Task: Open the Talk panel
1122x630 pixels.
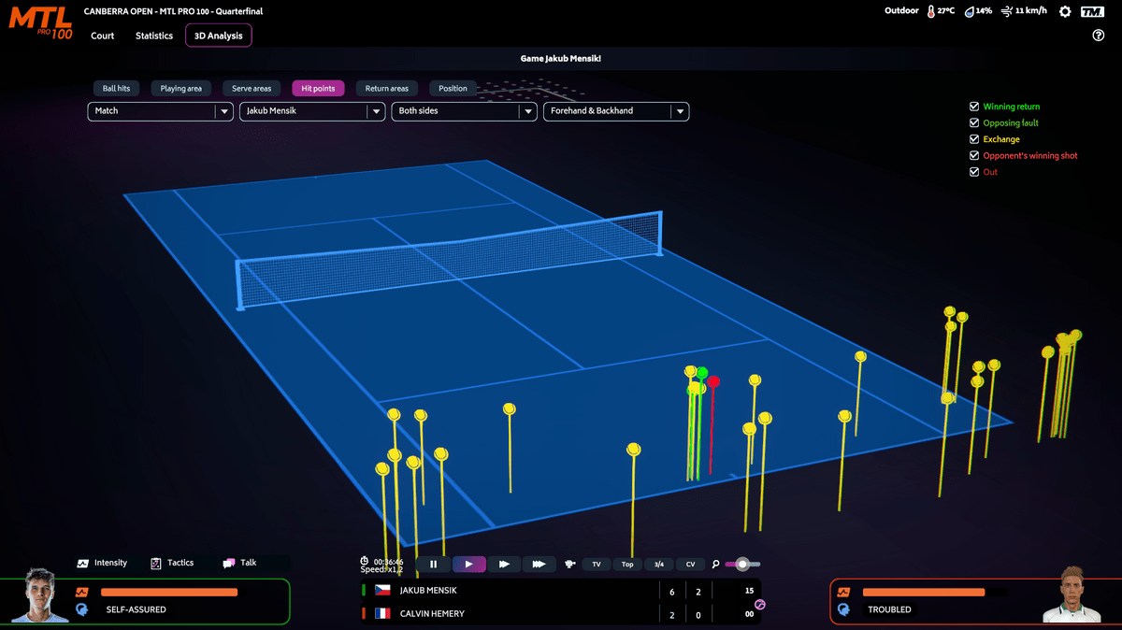Action: (239, 563)
